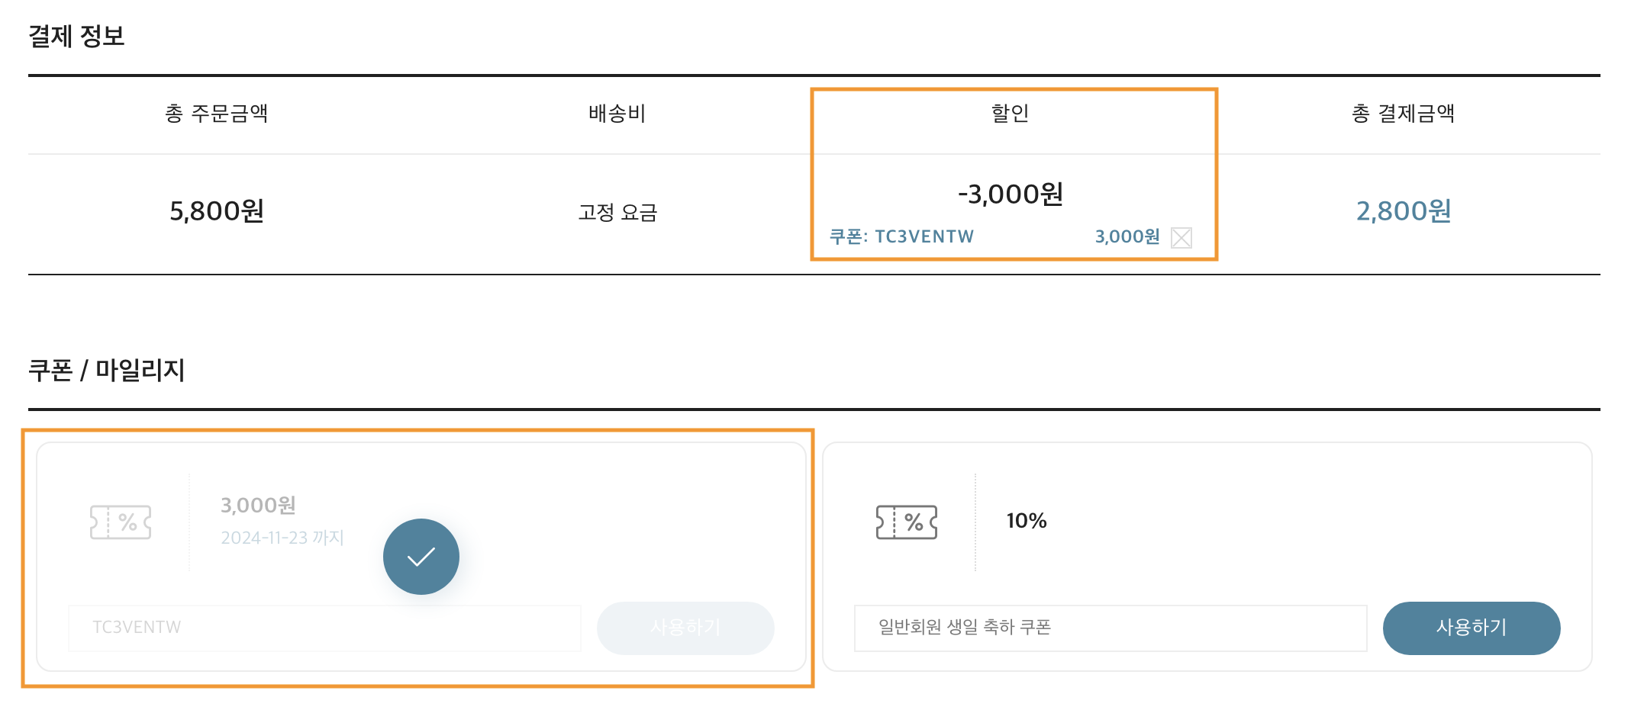Click the blue 3,000원 coupon amount in discount row
Viewport: 1644px width, 726px height.
point(1127,236)
